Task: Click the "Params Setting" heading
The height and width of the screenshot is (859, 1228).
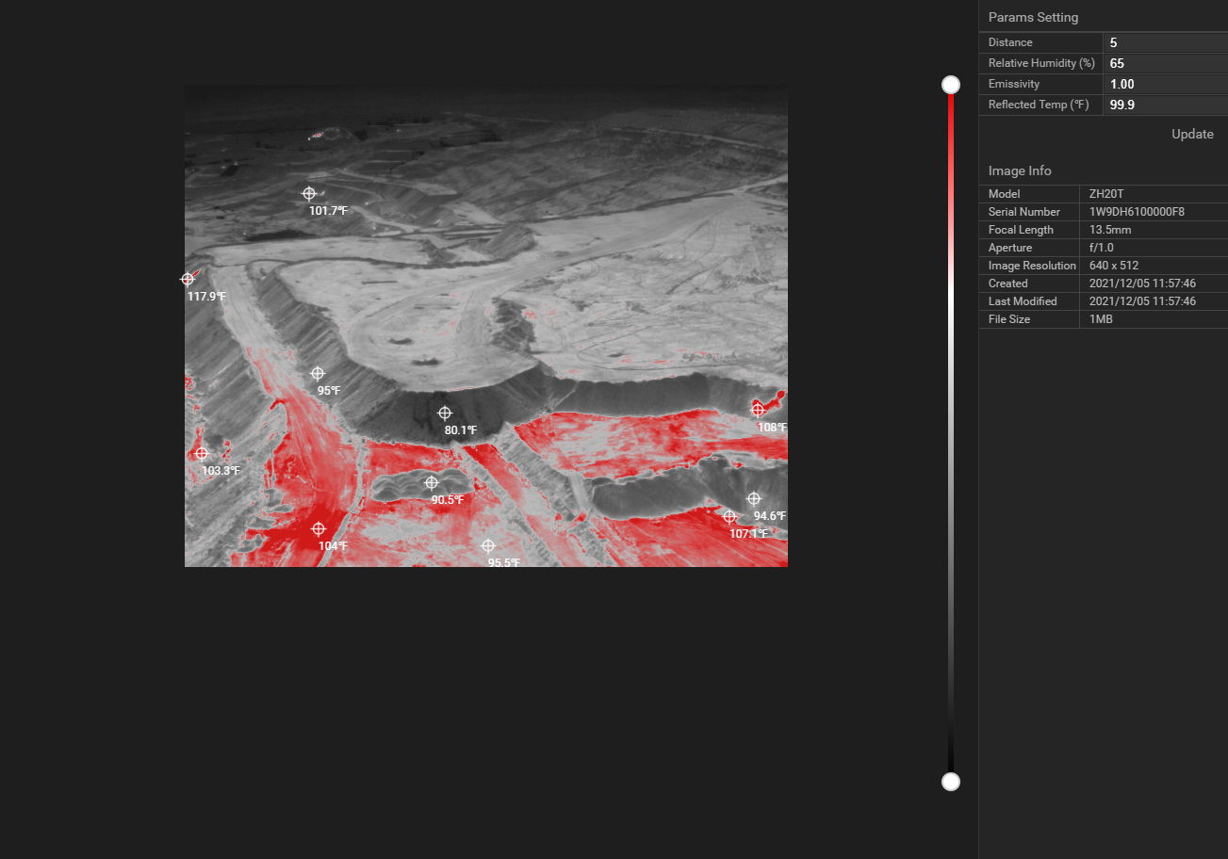Action: [1033, 17]
